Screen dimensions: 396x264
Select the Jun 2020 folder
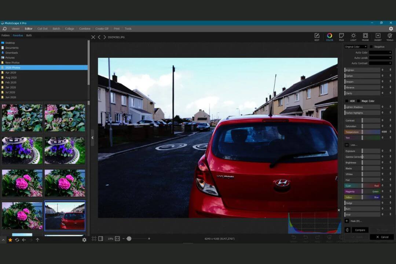(11, 97)
